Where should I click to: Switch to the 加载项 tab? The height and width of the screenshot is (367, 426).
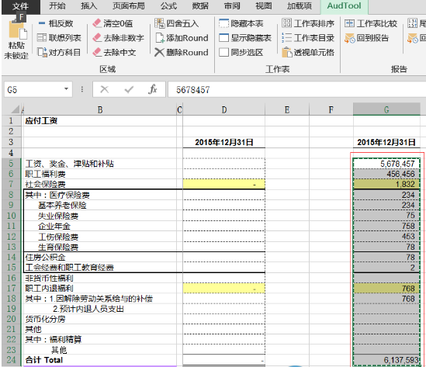[x=300, y=6]
